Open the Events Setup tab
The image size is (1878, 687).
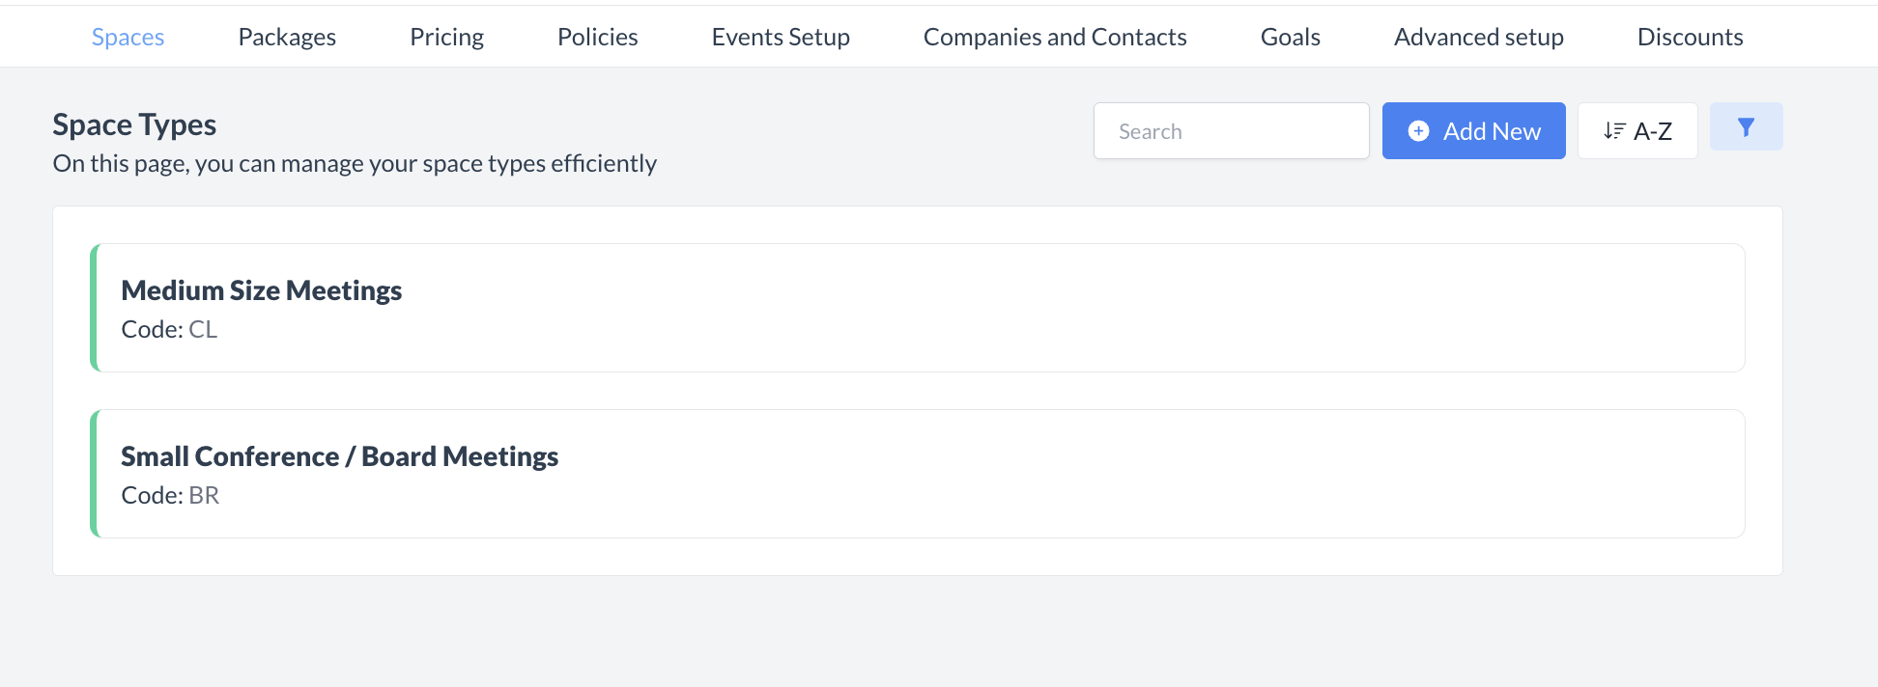click(781, 37)
